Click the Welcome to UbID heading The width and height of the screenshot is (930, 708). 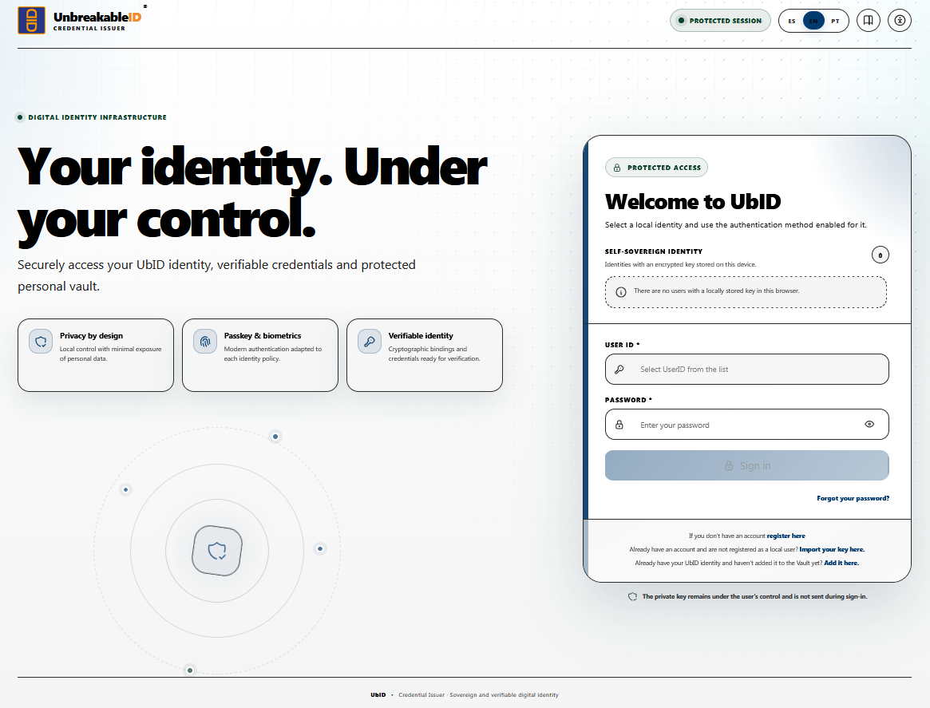(693, 202)
